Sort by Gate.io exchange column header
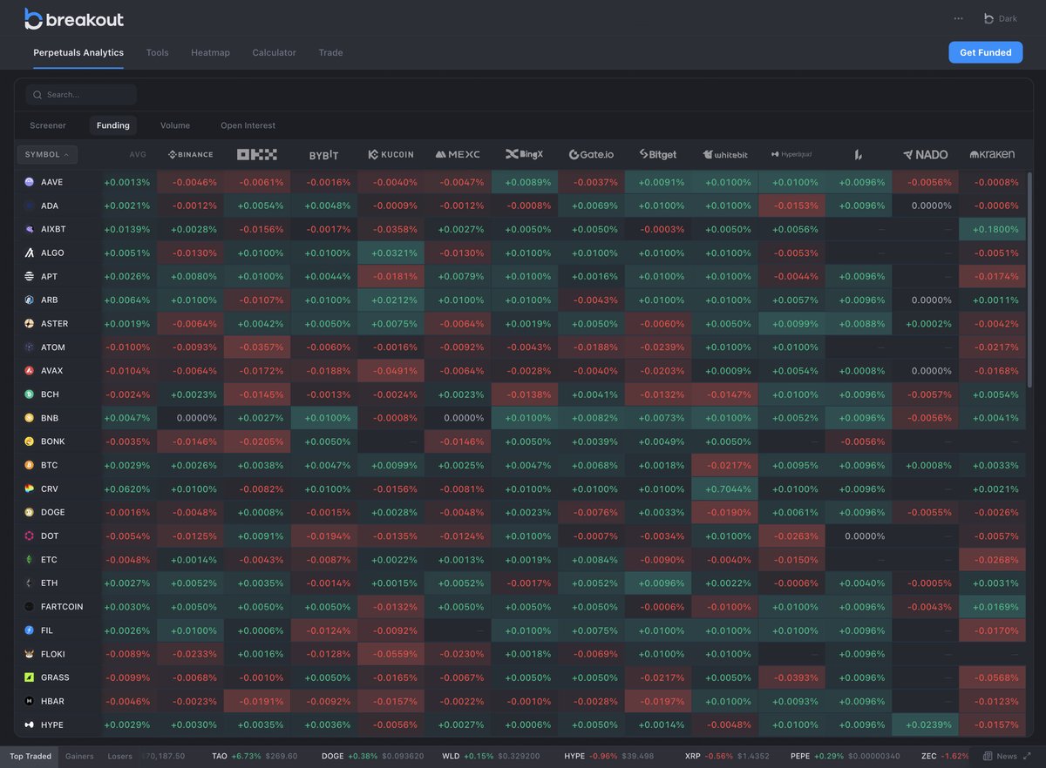The width and height of the screenshot is (1046, 768). pos(591,154)
